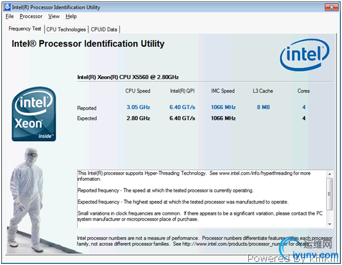
Task: Click the expected CPU speed 2.80 GHz
Action: [x=139, y=118]
